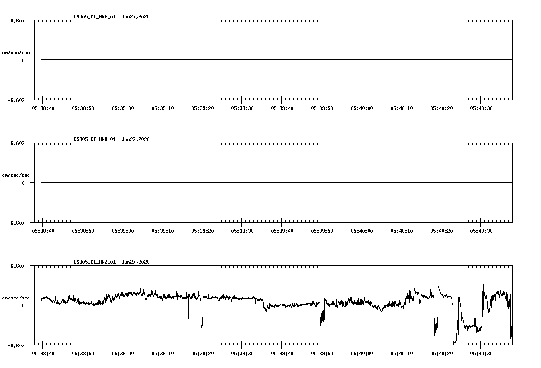This screenshot has width=541, height=368.
Task: Click the -6.607 lower limit of HNN plot
Action: tap(16, 223)
